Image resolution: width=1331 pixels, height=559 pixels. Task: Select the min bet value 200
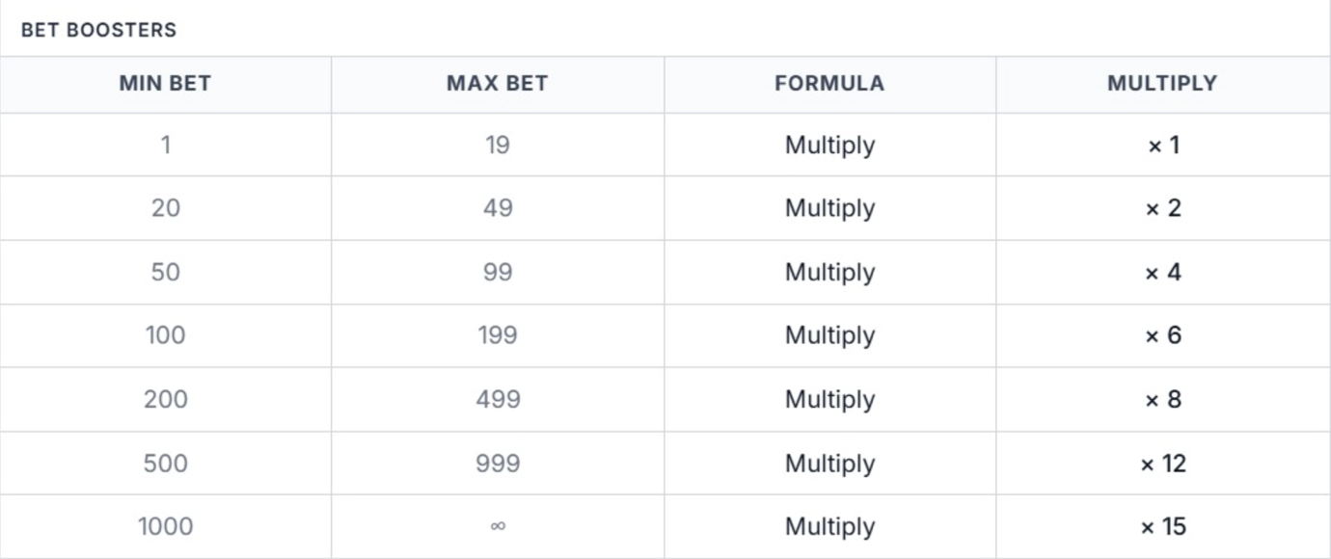(x=166, y=399)
